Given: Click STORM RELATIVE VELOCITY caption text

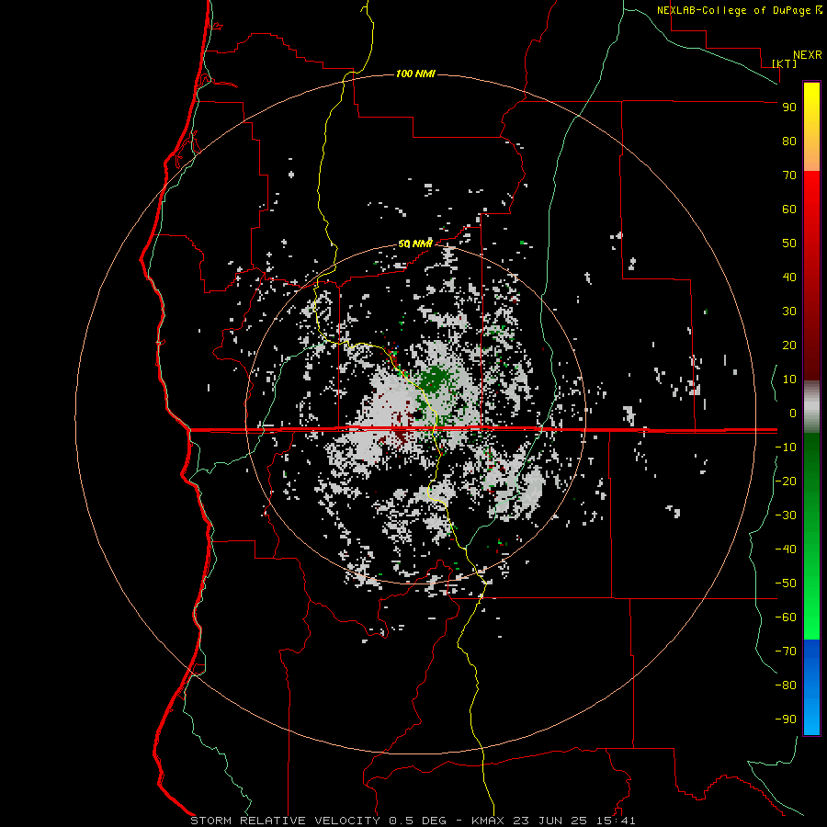Looking at the screenshot, I should click(x=286, y=821).
